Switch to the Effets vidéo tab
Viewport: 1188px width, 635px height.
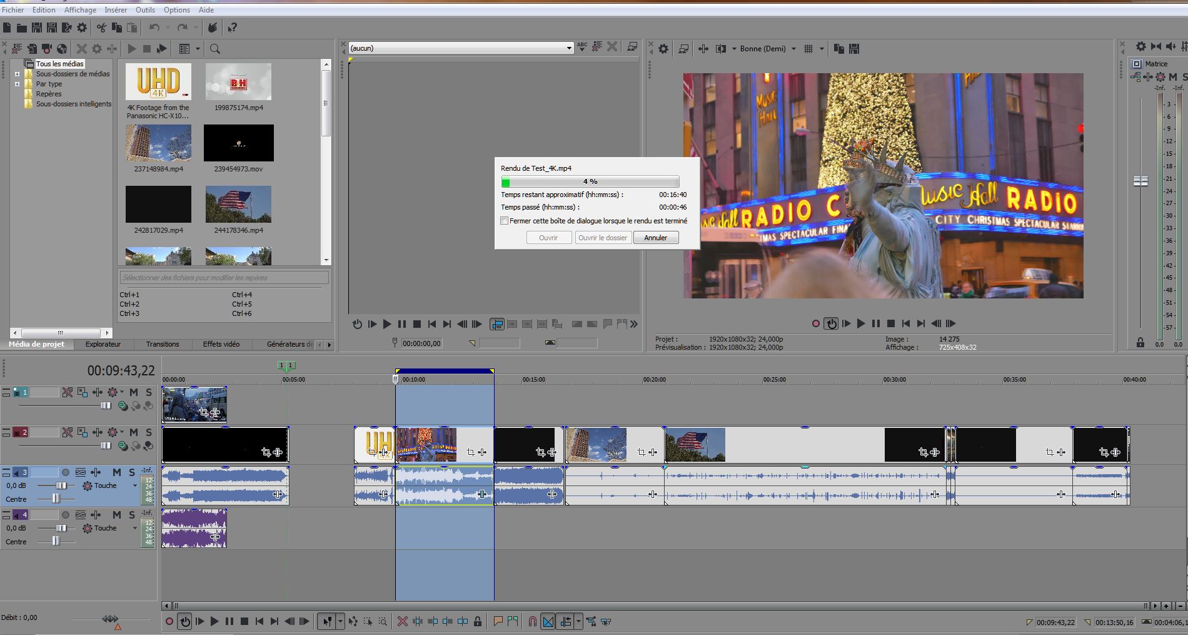point(221,344)
